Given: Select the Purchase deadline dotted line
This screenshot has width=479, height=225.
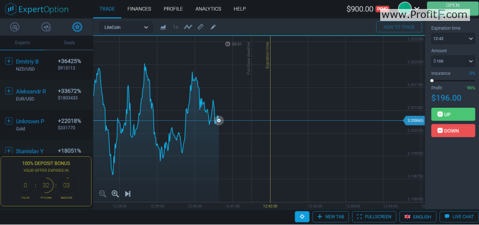Looking at the screenshot, I should (x=251, y=119).
